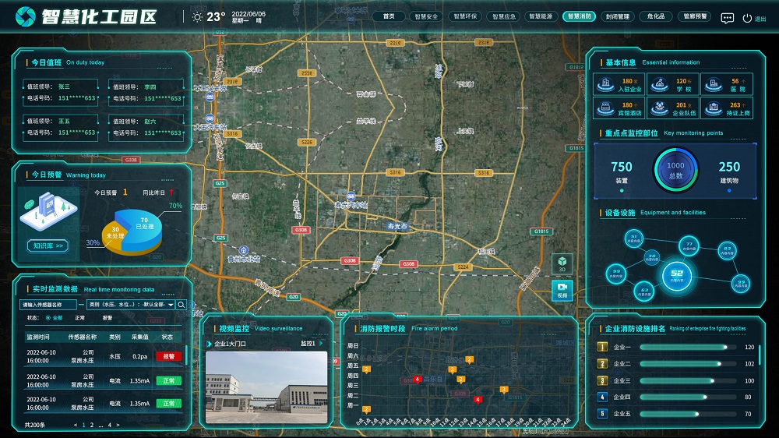Open the message chat bubble icon

click(727, 18)
